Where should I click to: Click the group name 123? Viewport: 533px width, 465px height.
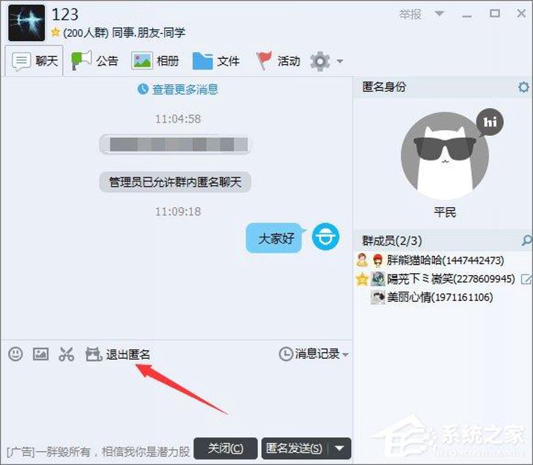coord(65,15)
